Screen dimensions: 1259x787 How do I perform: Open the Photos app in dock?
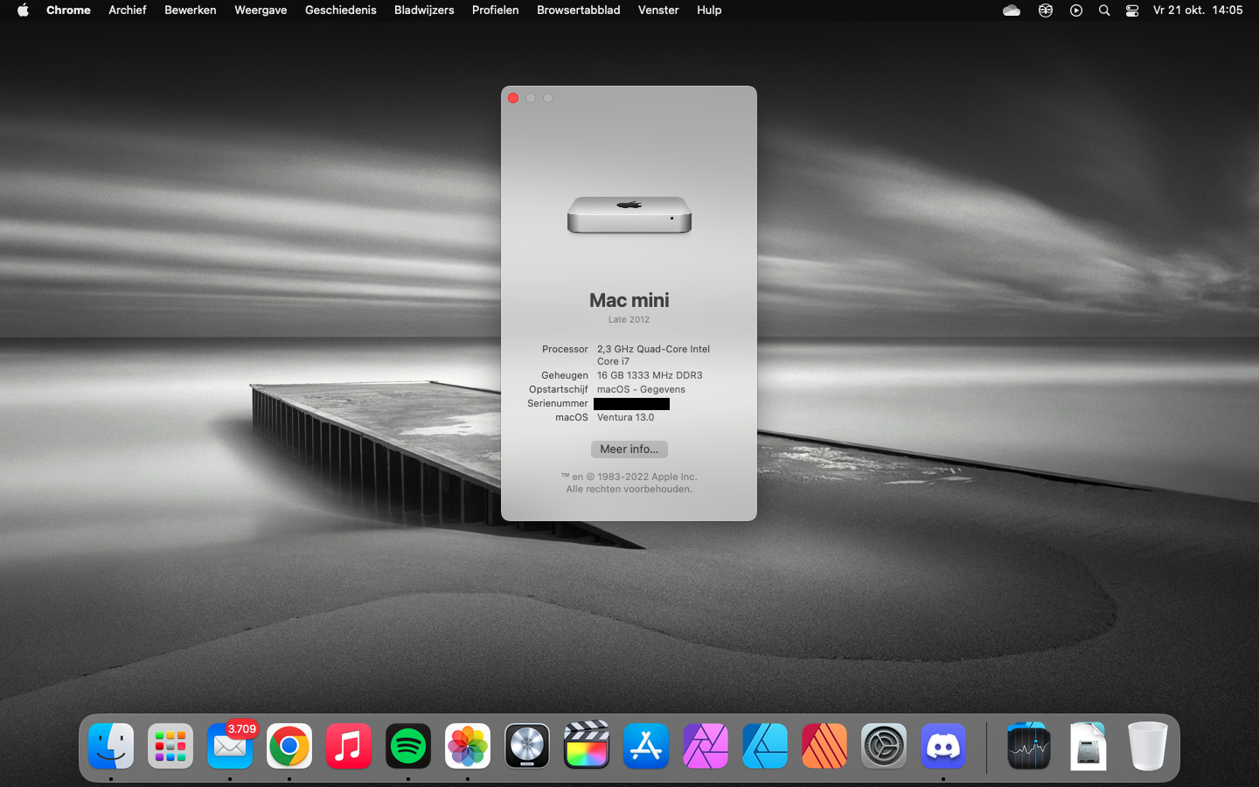(x=468, y=746)
